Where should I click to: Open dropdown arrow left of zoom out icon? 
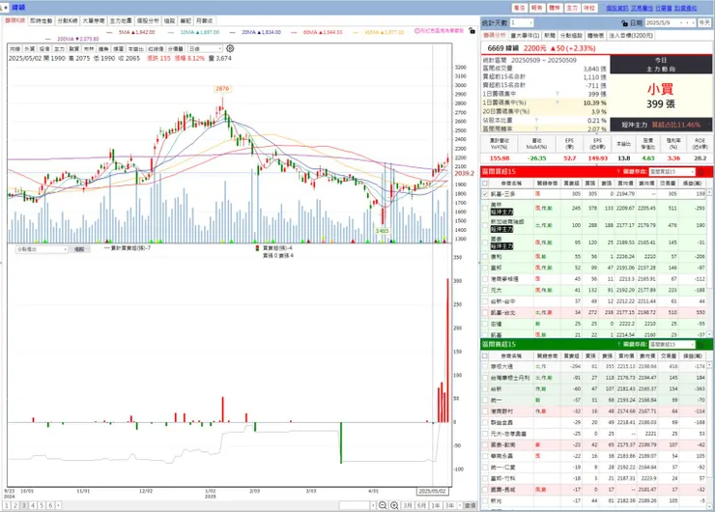pyautogui.click(x=374, y=505)
